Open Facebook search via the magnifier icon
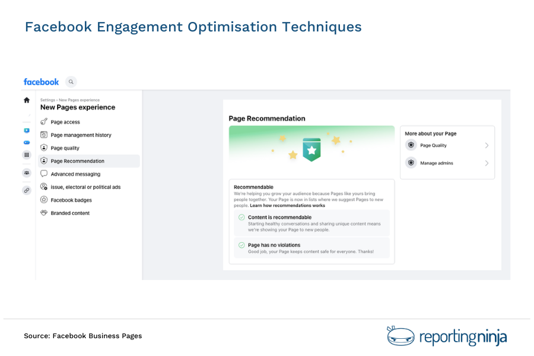Viewport: 534px width, 356px height. pyautogui.click(x=71, y=82)
